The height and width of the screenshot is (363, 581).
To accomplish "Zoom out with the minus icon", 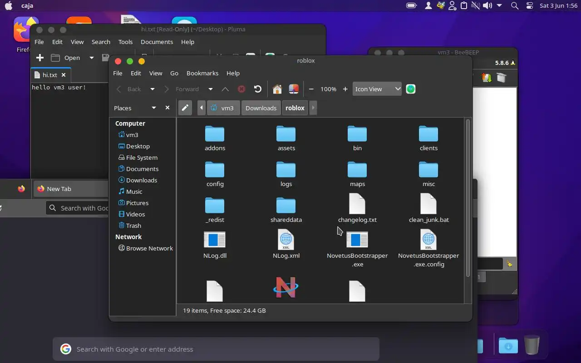I will click(311, 89).
